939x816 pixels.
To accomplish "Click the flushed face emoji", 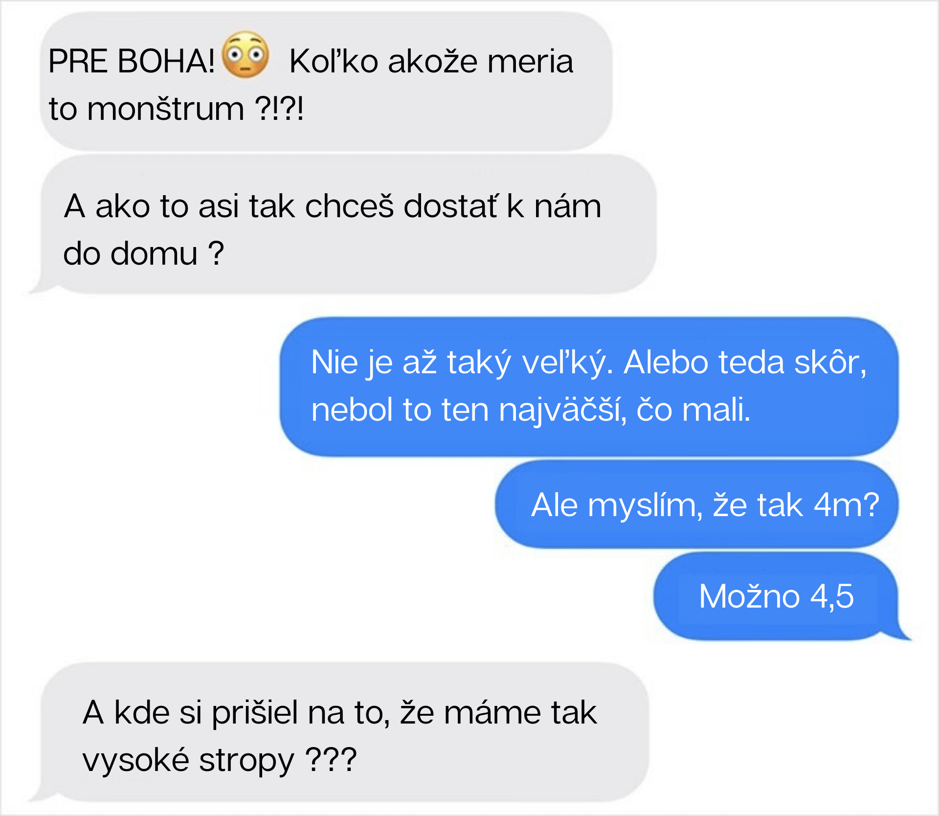I will pyautogui.click(x=246, y=55).
